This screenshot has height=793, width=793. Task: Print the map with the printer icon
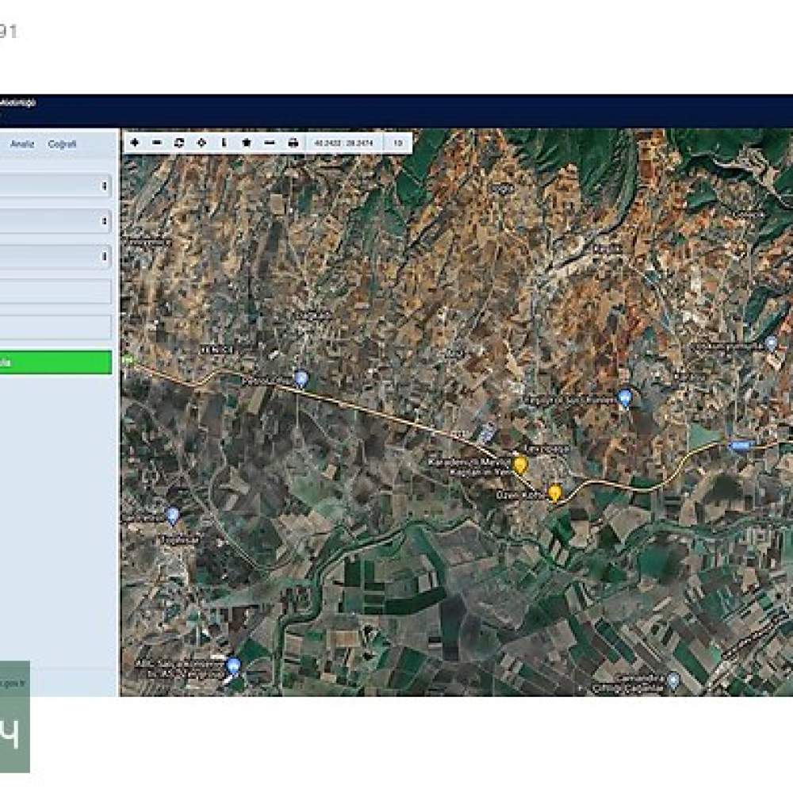[293, 143]
